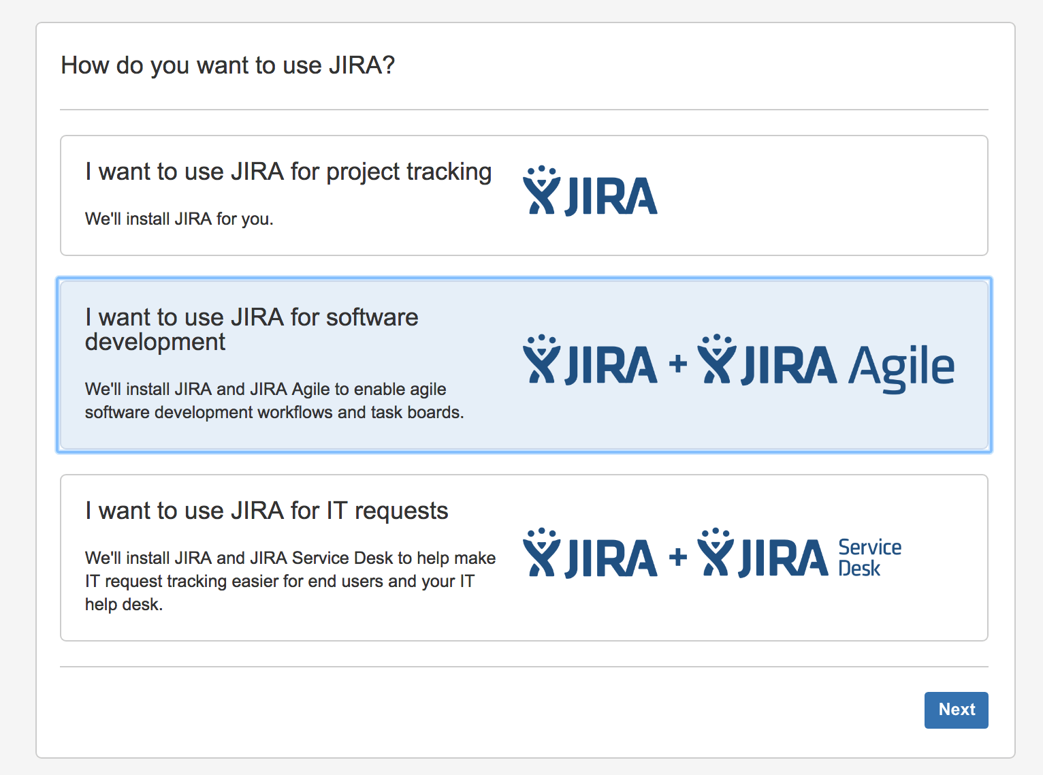Click the agile workflows description text

pos(272,400)
